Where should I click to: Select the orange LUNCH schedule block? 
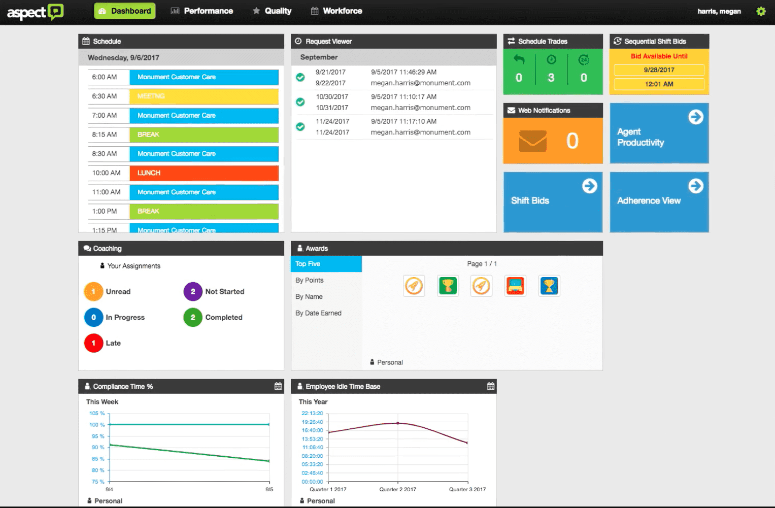[204, 173]
